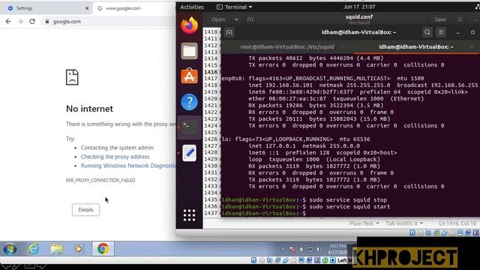Select the idham@idham-VirtualBox terminal tab
The height and width of the screenshot is (270, 480).
click(416, 46)
